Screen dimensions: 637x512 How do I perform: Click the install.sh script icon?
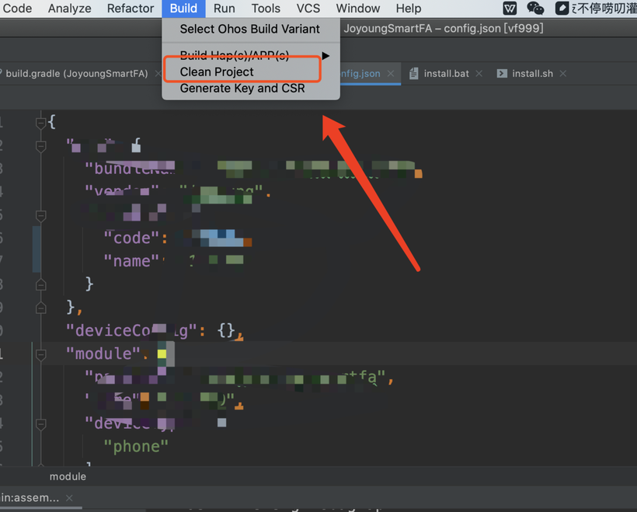502,74
